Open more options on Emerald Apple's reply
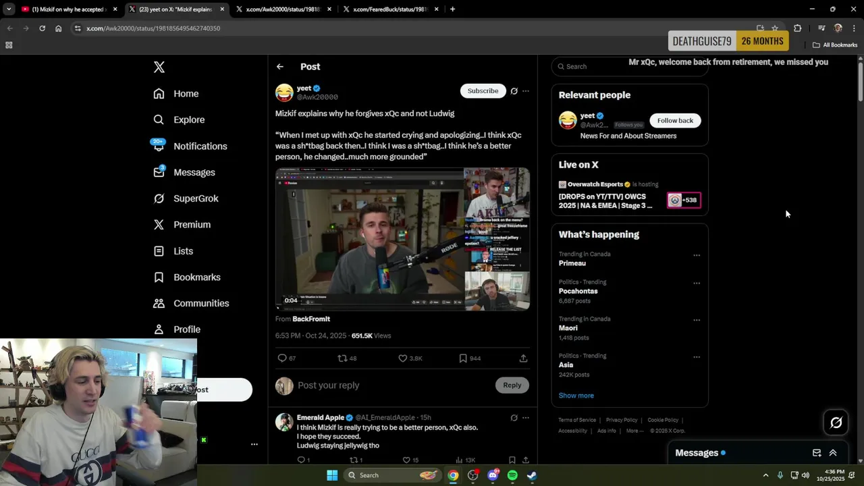 click(526, 418)
